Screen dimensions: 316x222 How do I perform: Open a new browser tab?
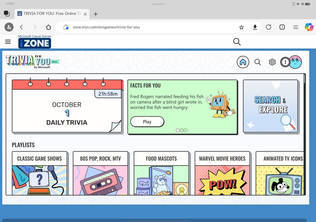pyautogui.click(x=96, y=14)
